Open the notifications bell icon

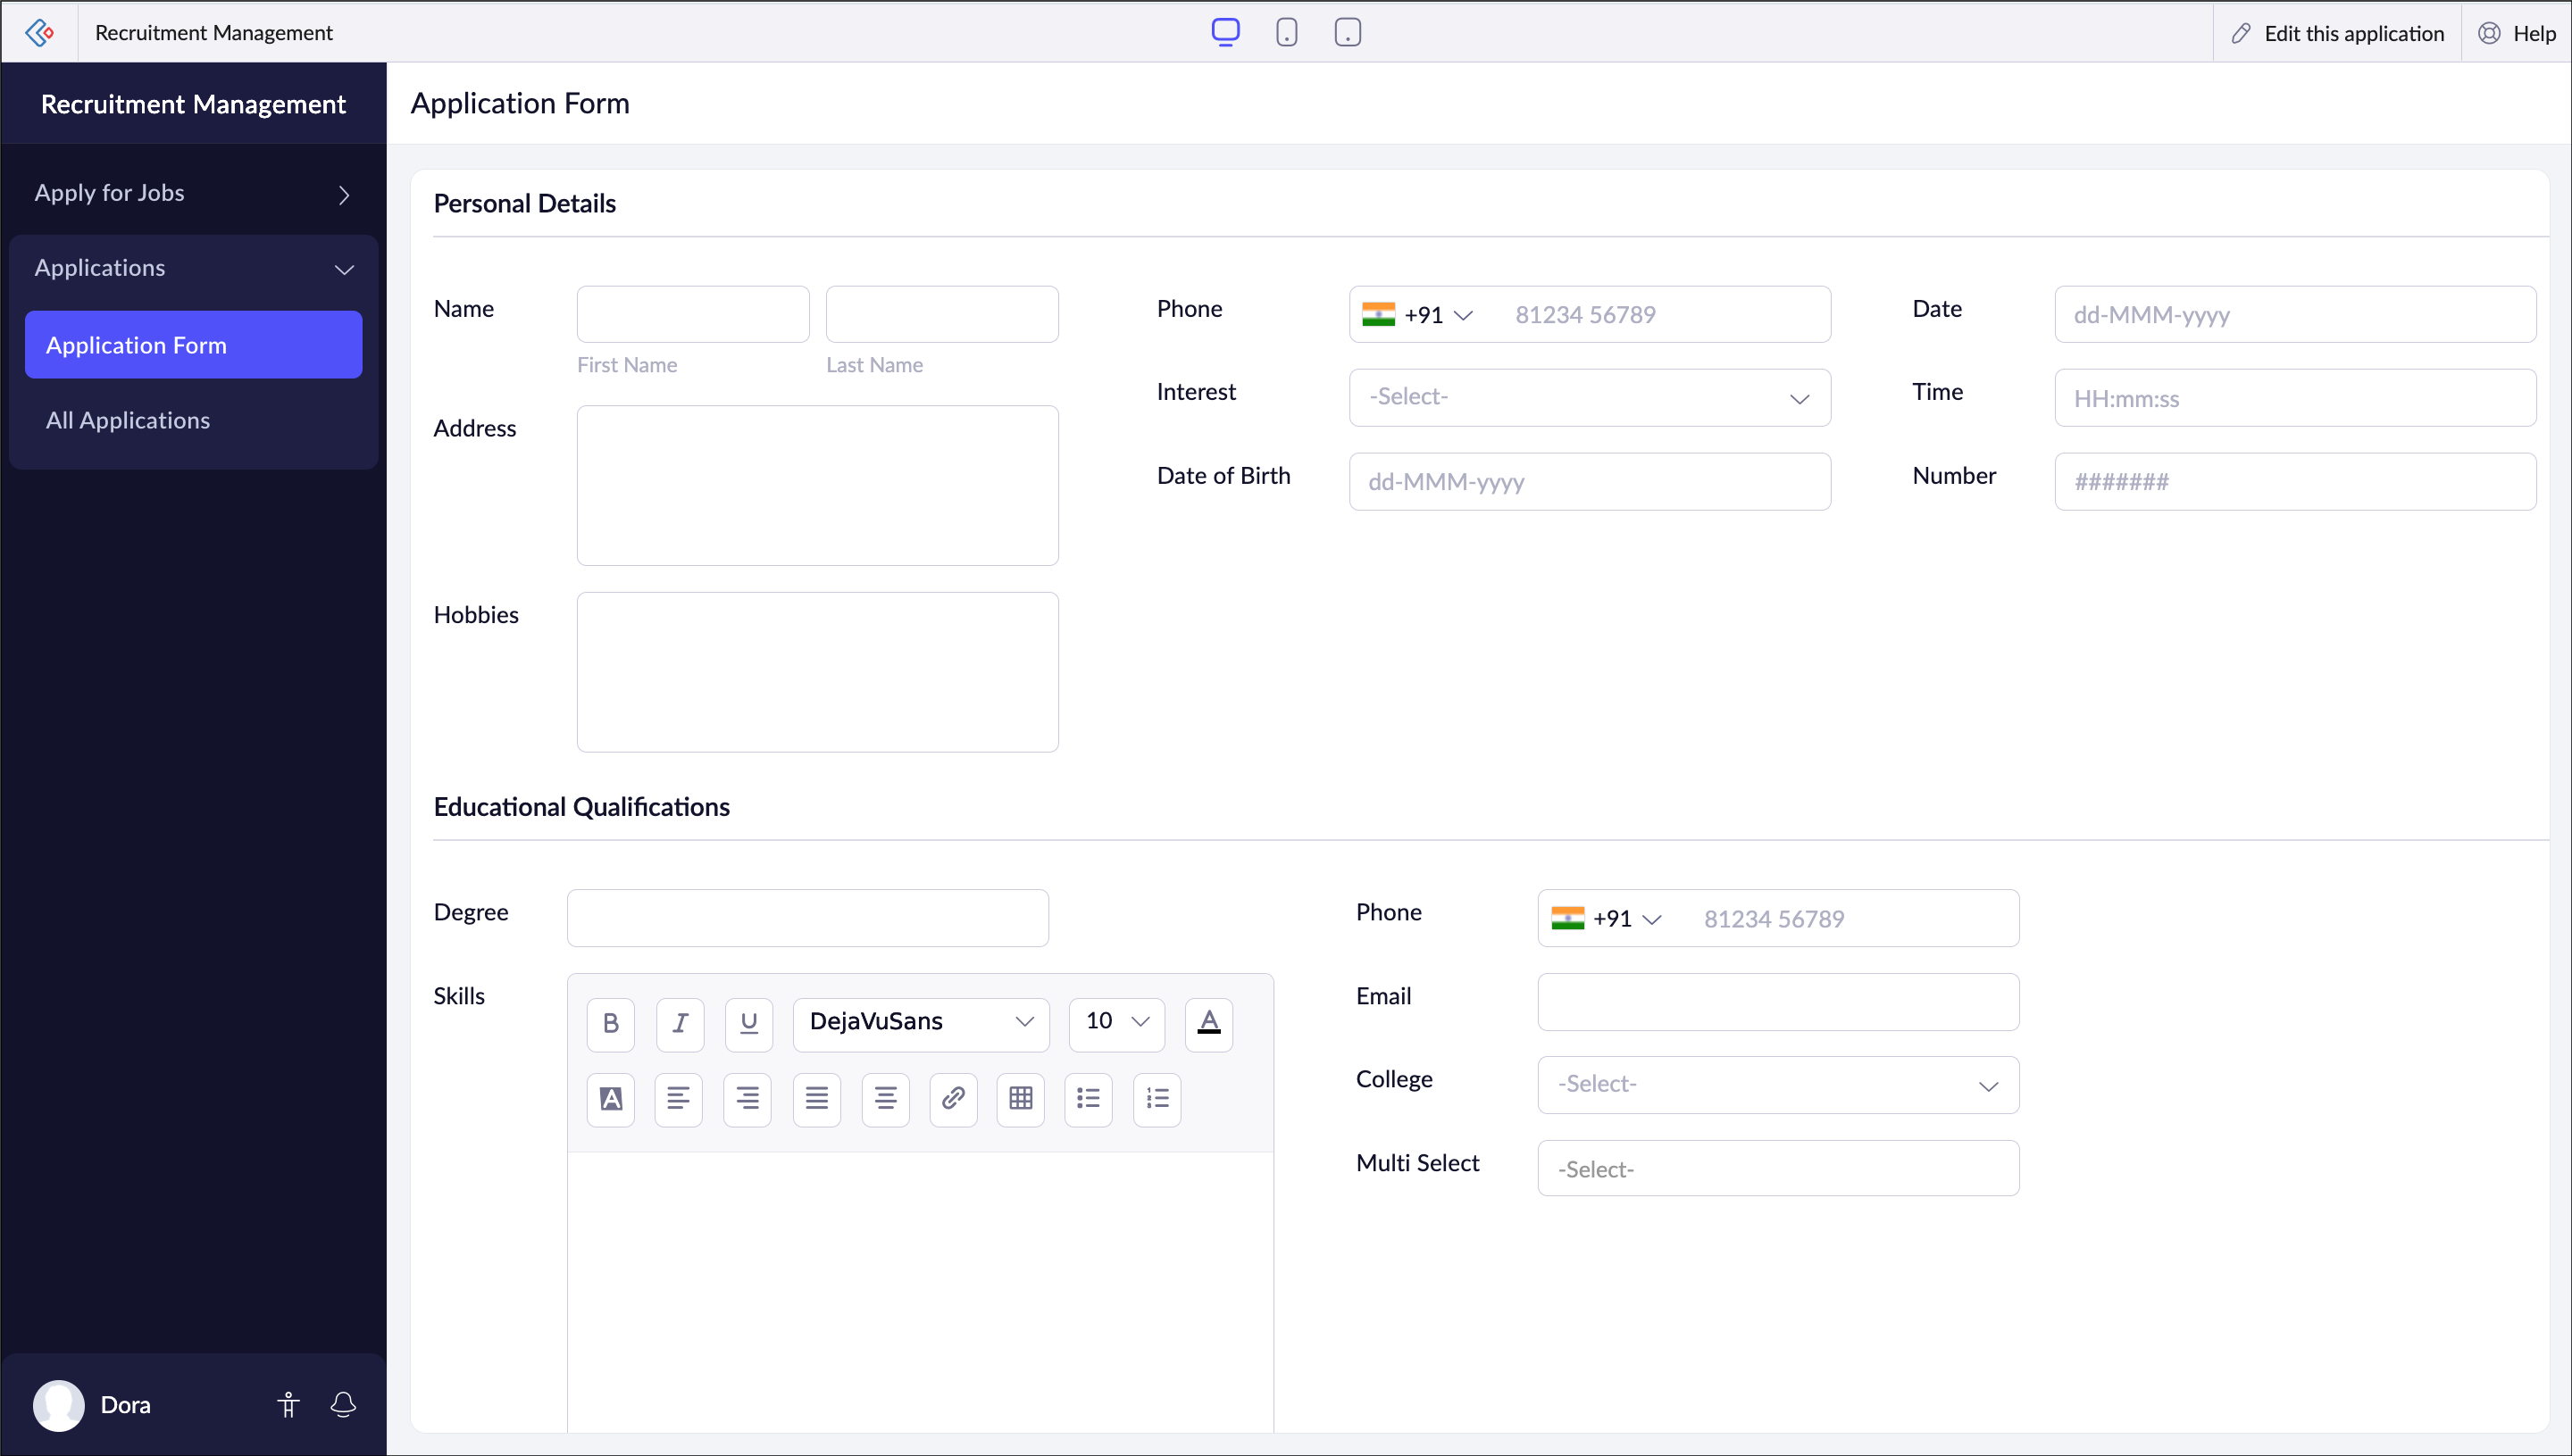[x=343, y=1405]
